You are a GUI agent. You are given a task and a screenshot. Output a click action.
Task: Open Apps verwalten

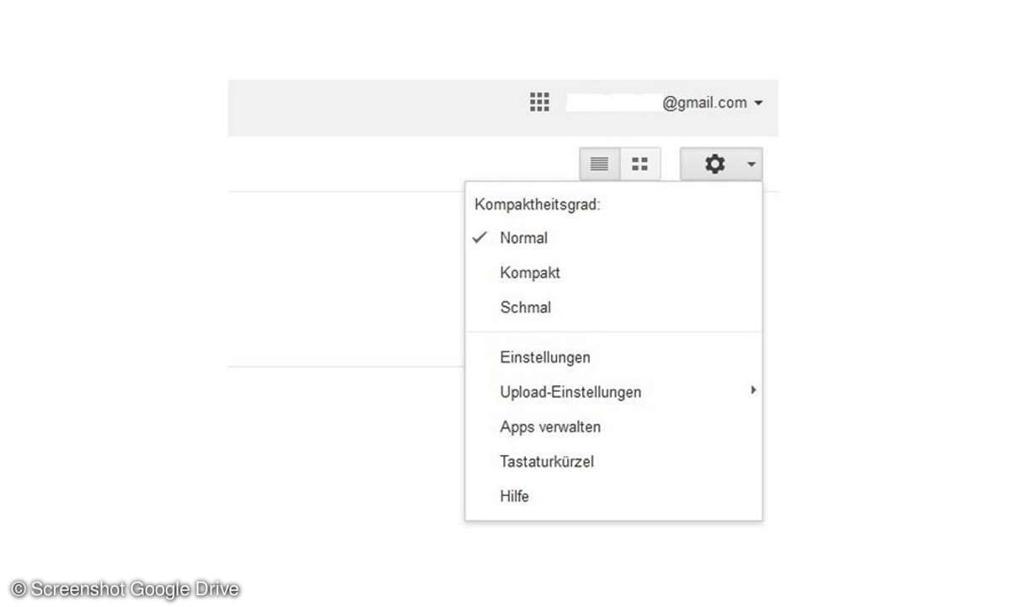pos(613,427)
